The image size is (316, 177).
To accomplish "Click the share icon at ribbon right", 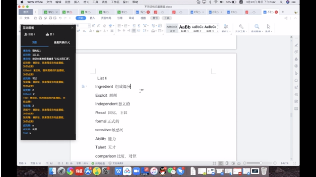I will coord(286,18).
